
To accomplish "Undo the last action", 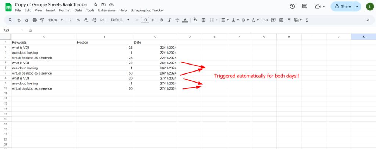I will click(x=19, y=20).
